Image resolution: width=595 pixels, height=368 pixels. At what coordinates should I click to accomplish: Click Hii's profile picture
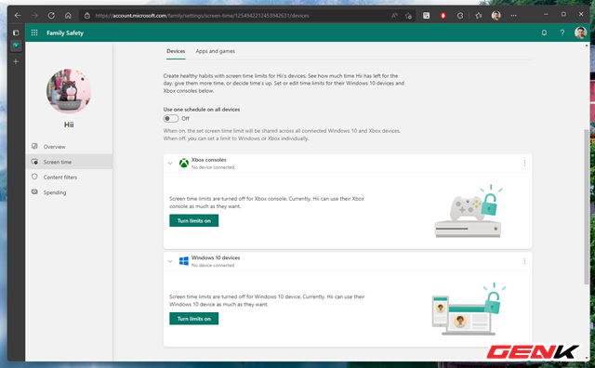(x=69, y=91)
